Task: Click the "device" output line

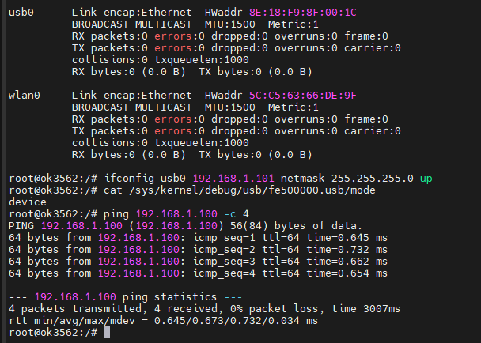Action: [x=28, y=202]
